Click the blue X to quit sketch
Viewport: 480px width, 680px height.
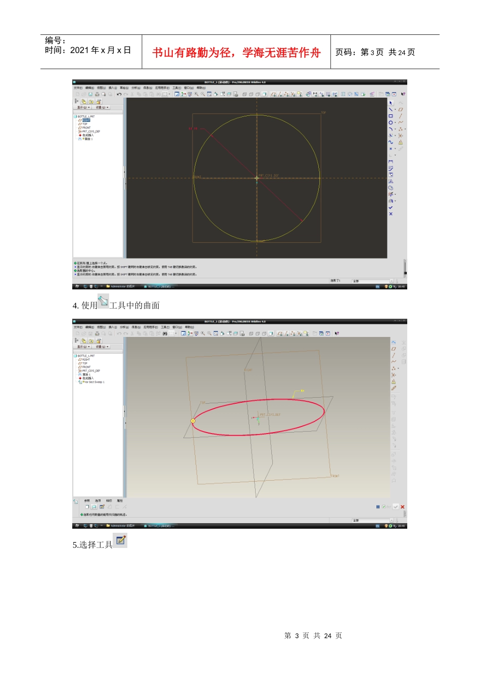391,214
